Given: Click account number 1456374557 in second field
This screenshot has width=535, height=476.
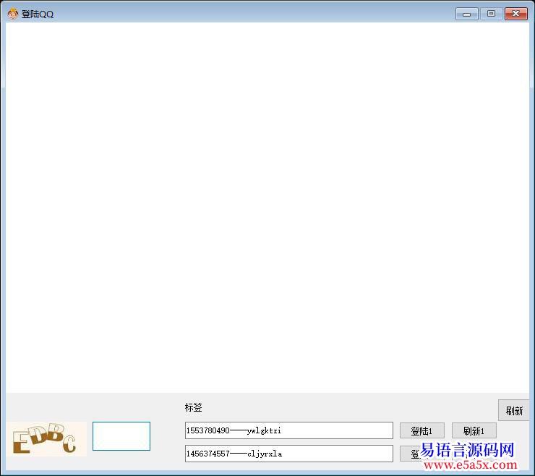Looking at the screenshot, I should click(207, 454).
